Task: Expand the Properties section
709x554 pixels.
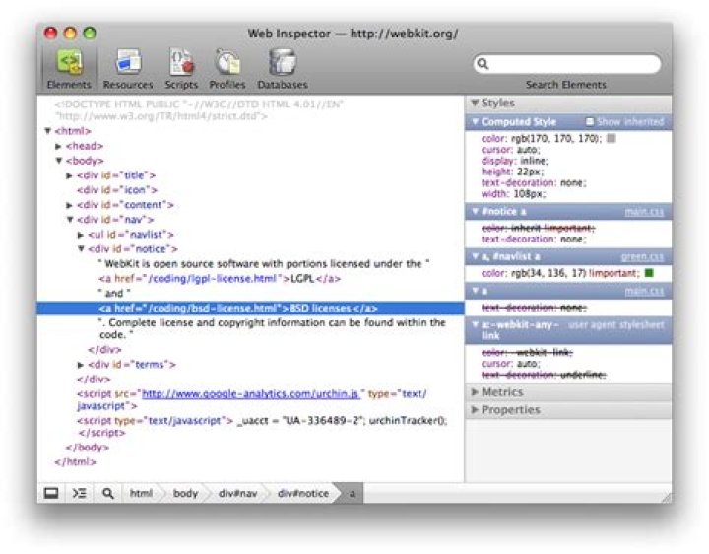Action: pos(475,410)
